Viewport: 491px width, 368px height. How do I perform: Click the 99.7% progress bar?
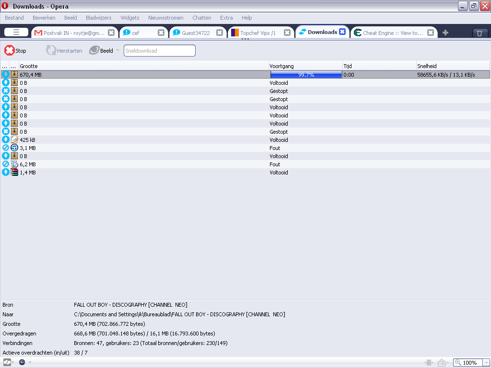tap(306, 74)
